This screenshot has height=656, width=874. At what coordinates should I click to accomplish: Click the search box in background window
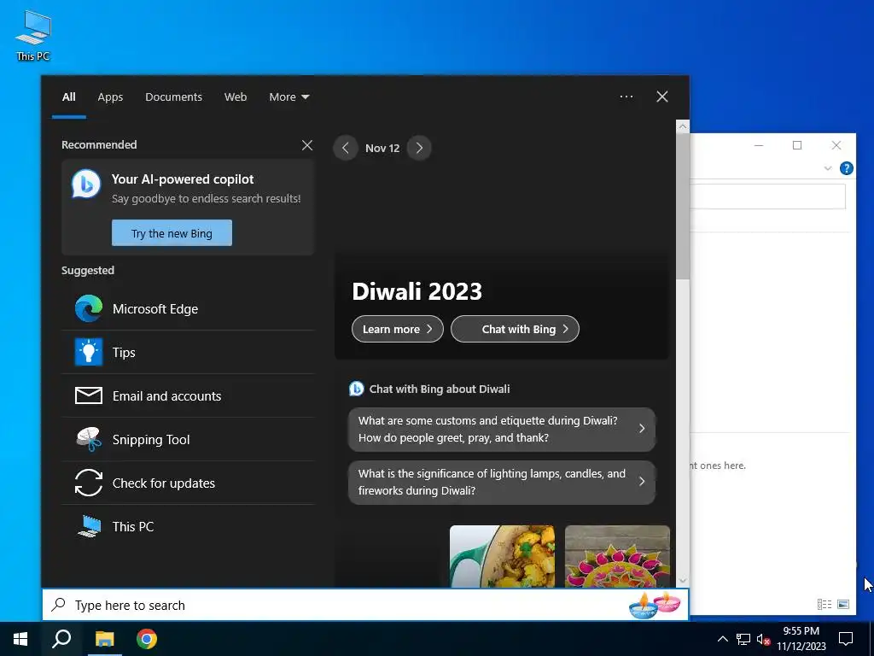[x=767, y=196]
